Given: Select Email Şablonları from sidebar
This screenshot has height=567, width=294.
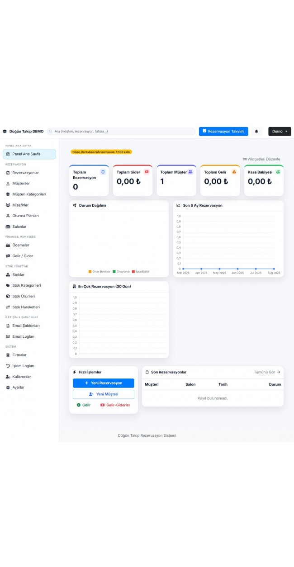Looking at the screenshot, I should coord(26,326).
